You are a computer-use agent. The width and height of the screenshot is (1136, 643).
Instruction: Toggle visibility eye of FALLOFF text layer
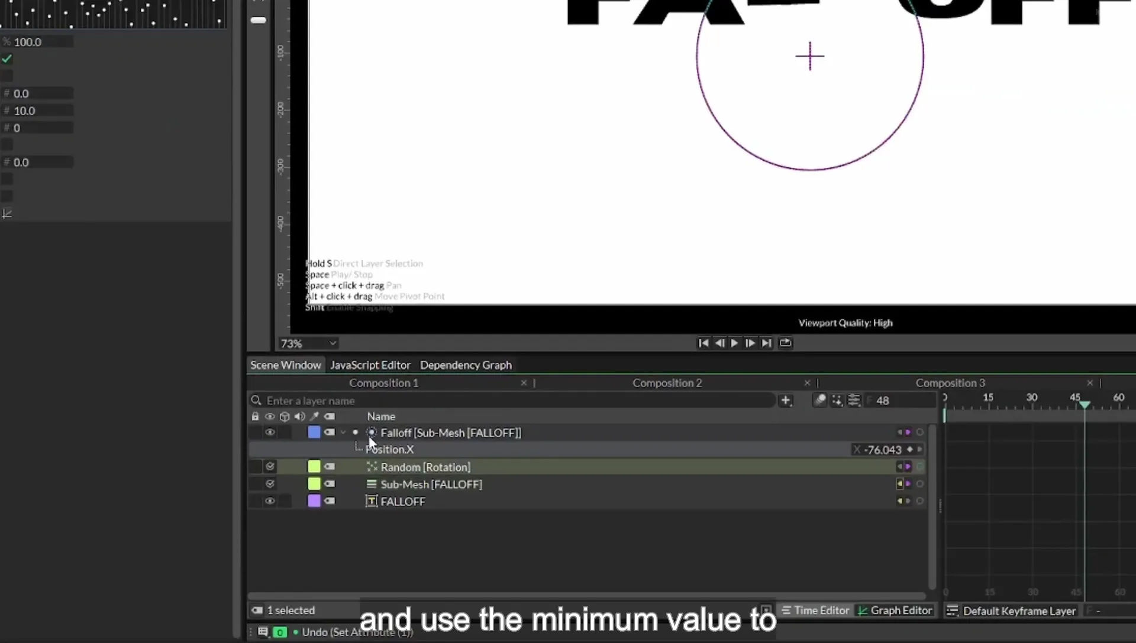pyautogui.click(x=270, y=501)
